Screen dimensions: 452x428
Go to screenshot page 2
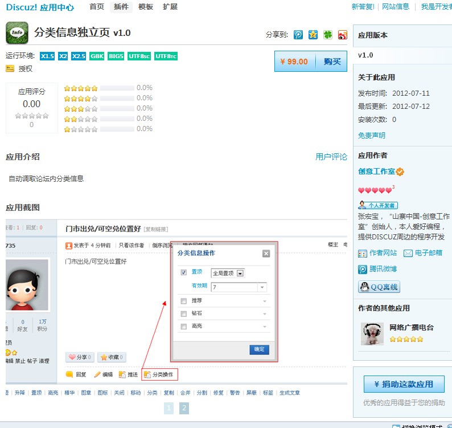tap(184, 408)
